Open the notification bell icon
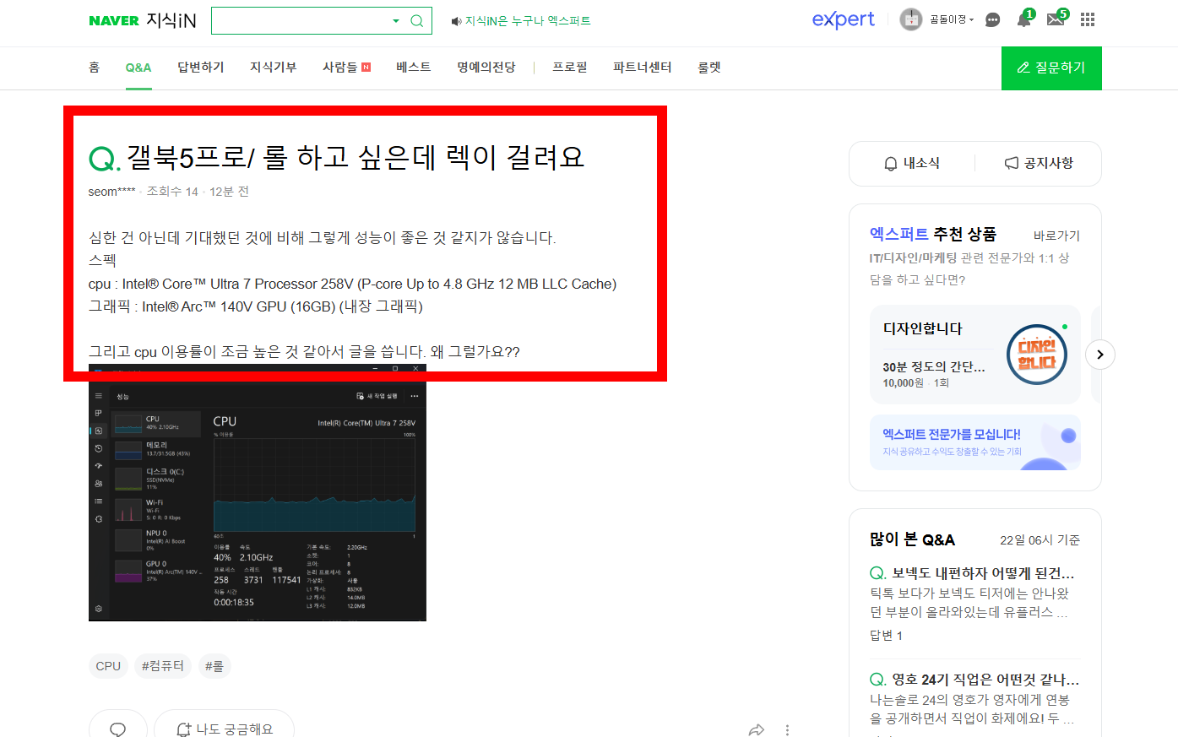 click(x=1023, y=20)
